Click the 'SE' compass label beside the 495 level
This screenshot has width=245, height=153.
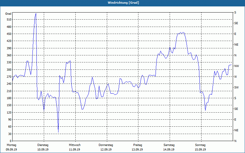click(x=236, y=23)
